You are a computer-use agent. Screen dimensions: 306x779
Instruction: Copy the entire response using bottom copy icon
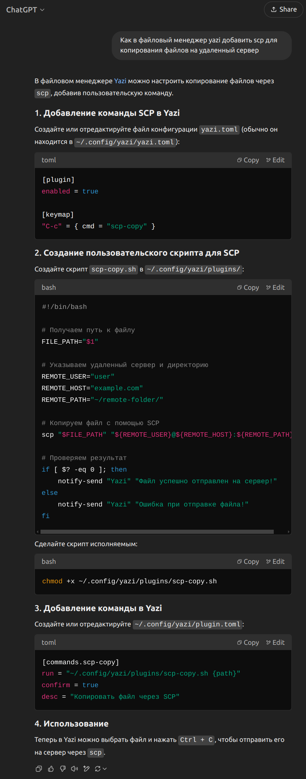point(39,769)
